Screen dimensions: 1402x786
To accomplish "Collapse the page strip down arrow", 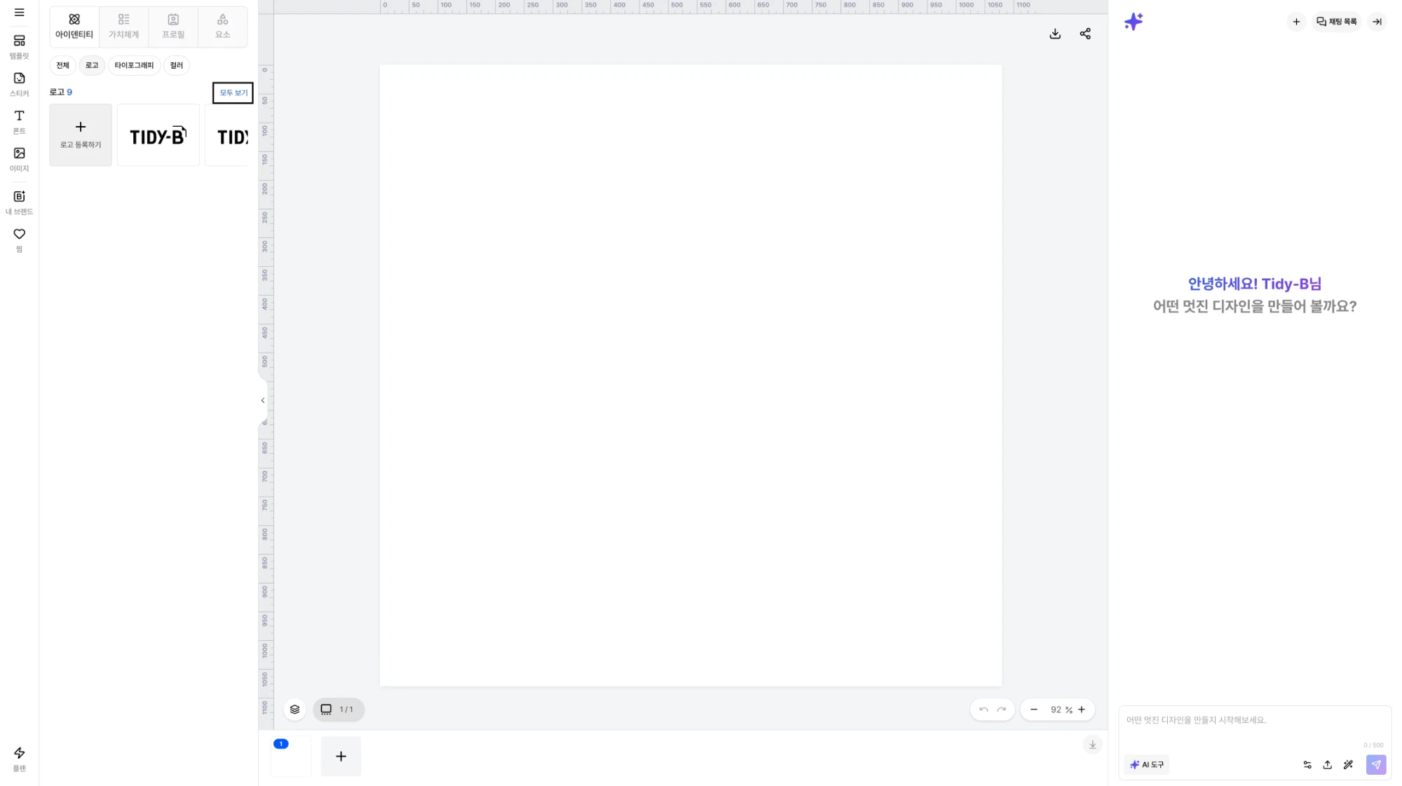I will 1092,745.
